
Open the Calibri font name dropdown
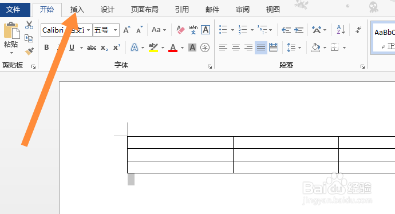click(x=88, y=30)
